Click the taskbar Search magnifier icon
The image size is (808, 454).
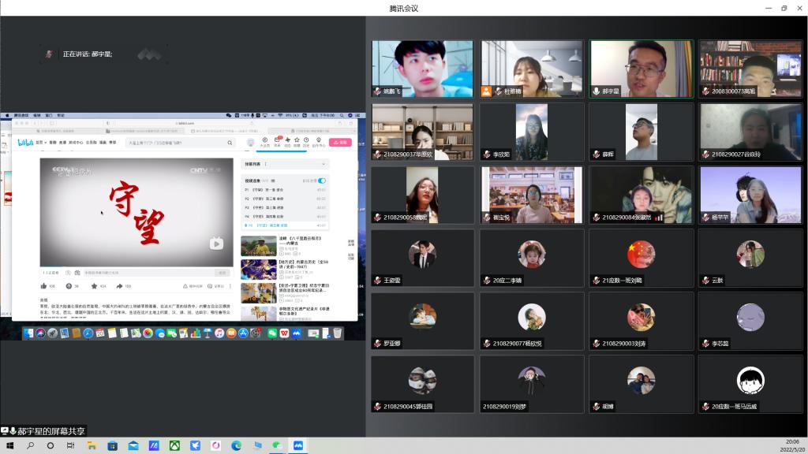31,446
